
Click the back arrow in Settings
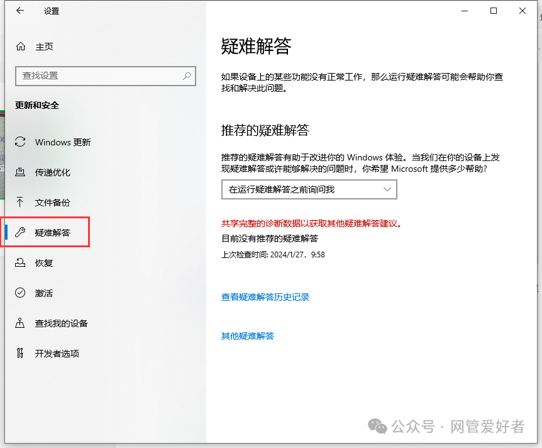[x=20, y=11]
